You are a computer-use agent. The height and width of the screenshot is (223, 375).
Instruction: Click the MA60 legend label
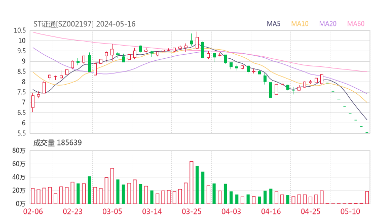[356, 24]
